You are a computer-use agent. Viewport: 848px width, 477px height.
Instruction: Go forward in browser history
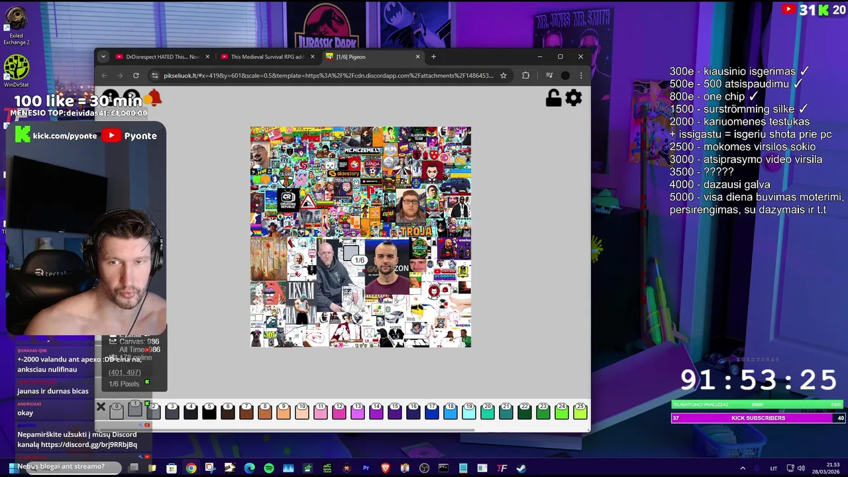[120, 76]
